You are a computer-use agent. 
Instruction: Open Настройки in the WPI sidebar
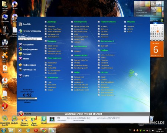pos(26,45)
